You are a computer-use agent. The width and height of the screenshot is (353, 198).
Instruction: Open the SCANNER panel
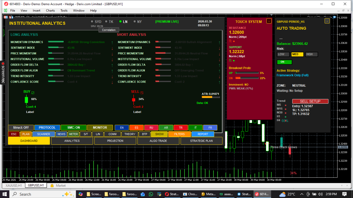(43, 134)
